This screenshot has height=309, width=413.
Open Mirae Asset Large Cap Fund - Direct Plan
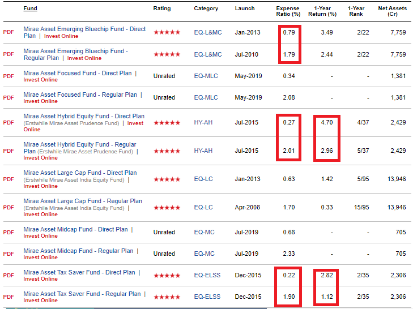click(80, 173)
